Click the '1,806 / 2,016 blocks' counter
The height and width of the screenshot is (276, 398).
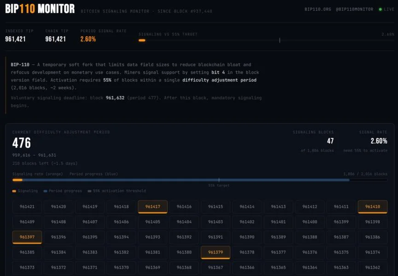point(365,174)
